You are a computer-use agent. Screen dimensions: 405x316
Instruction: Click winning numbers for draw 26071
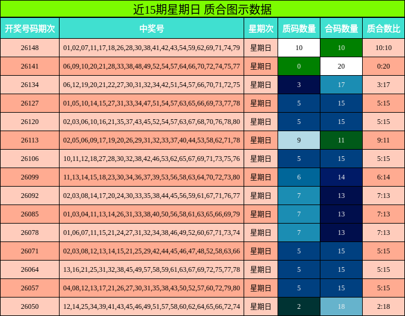click(152, 251)
